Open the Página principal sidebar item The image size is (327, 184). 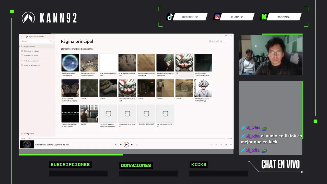tap(37, 47)
